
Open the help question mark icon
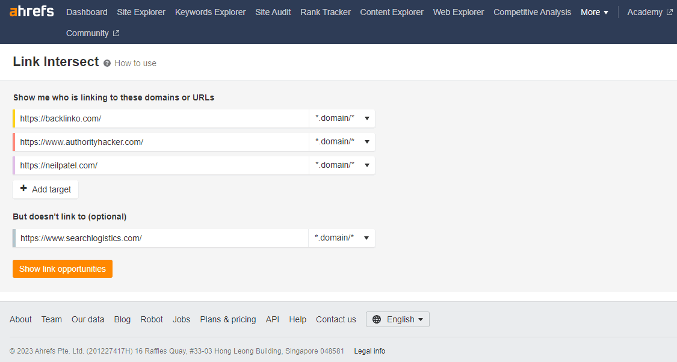(107, 63)
